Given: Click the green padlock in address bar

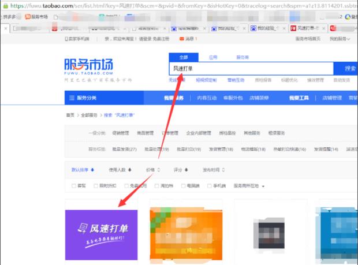Looking at the screenshot, I should click(5, 6).
